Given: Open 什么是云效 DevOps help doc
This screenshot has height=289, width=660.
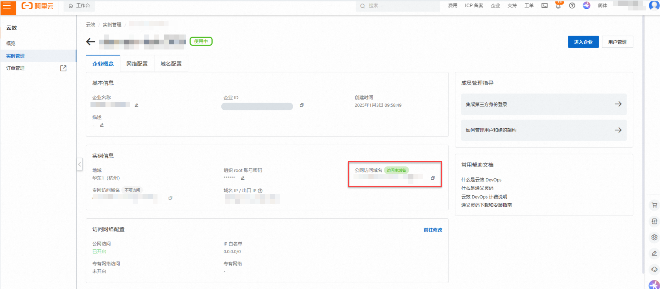Looking at the screenshot, I should [481, 180].
